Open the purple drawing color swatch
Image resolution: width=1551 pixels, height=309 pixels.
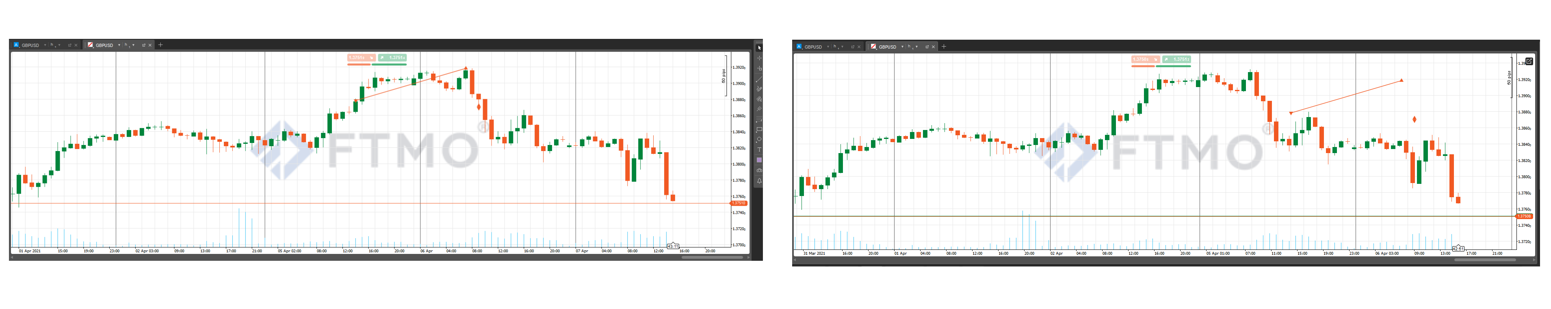(x=760, y=160)
